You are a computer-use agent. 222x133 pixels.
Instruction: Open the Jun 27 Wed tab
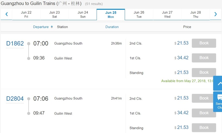(x=167, y=15)
